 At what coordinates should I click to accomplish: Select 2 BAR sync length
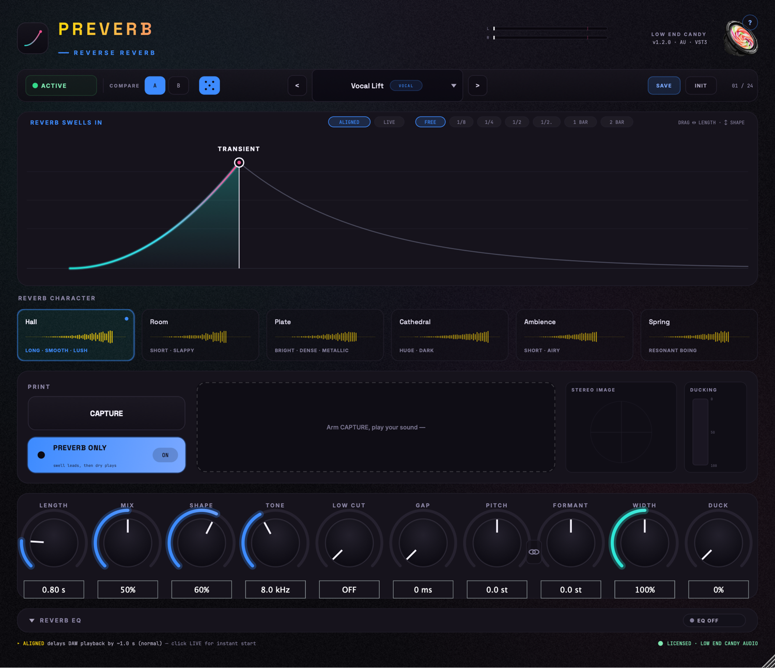click(616, 122)
